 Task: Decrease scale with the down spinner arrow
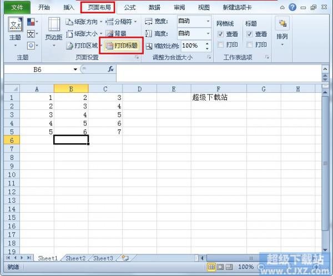coord(207,49)
